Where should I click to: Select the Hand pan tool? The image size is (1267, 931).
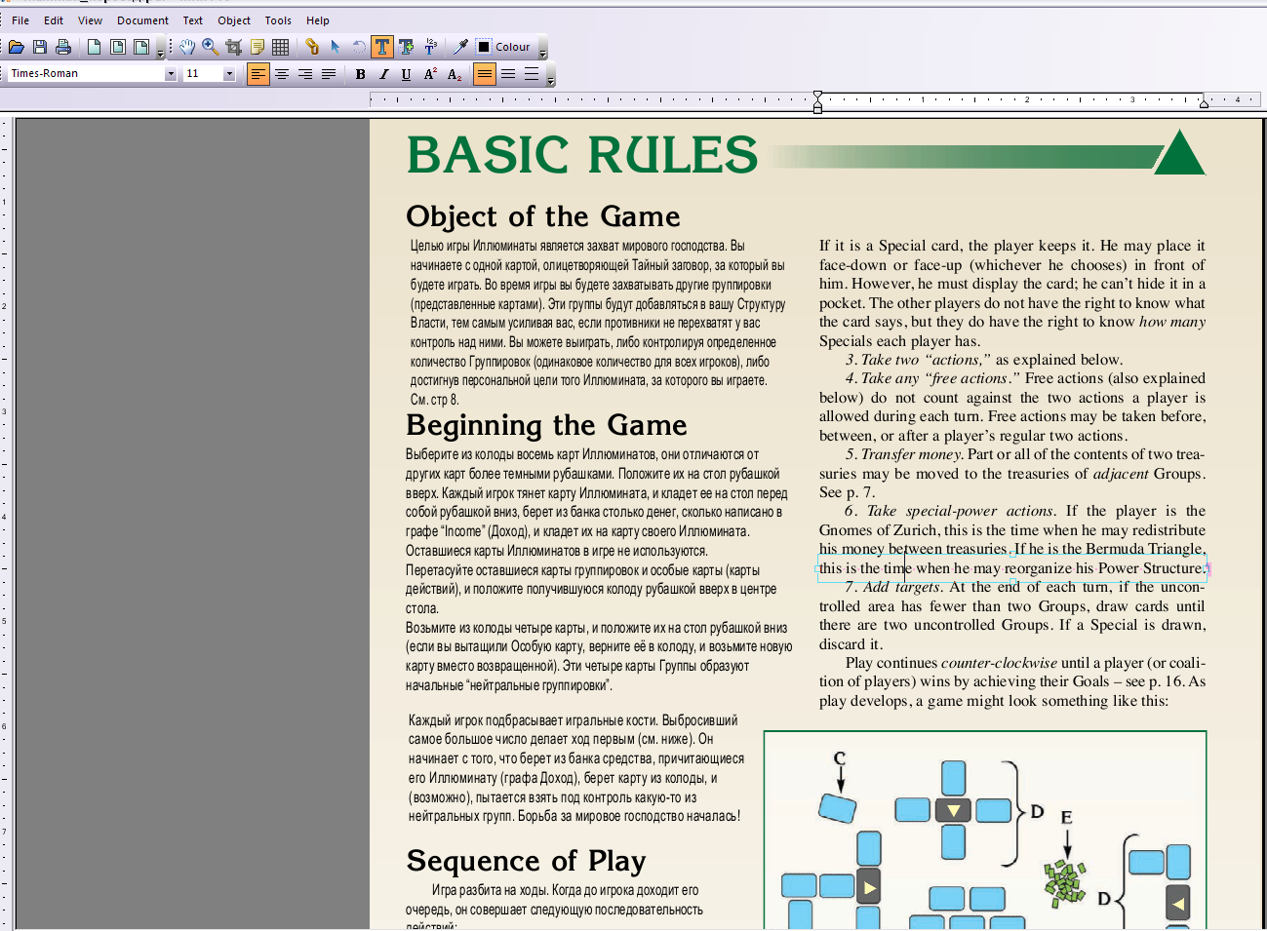pyautogui.click(x=187, y=47)
